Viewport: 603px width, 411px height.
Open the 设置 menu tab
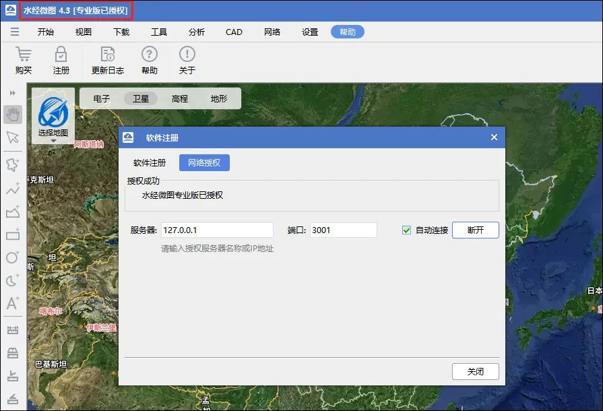click(309, 32)
